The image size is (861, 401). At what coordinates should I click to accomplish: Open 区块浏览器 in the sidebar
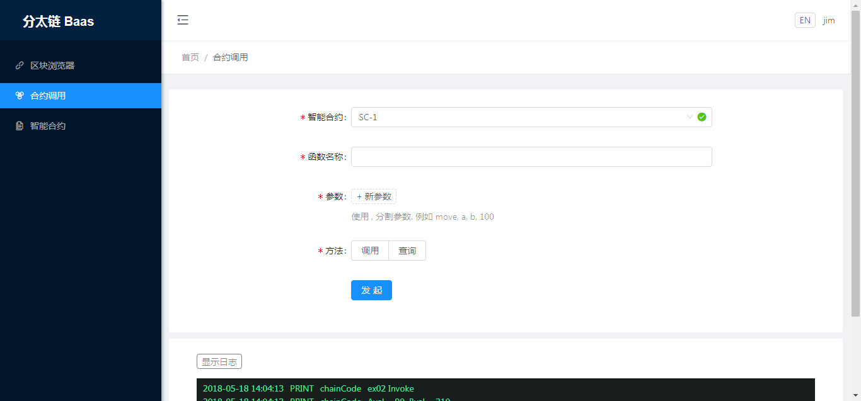(52, 65)
